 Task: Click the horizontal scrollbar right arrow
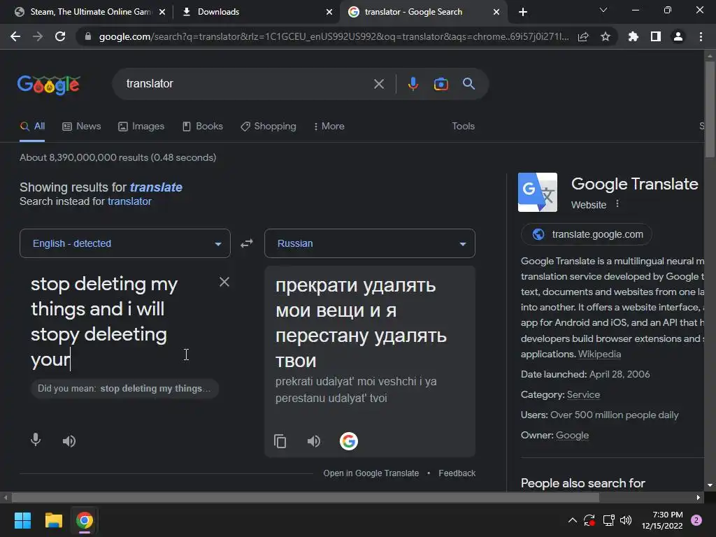[699, 497]
